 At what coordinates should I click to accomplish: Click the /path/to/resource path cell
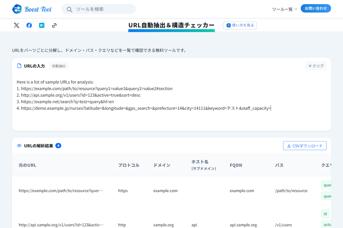click(291, 191)
